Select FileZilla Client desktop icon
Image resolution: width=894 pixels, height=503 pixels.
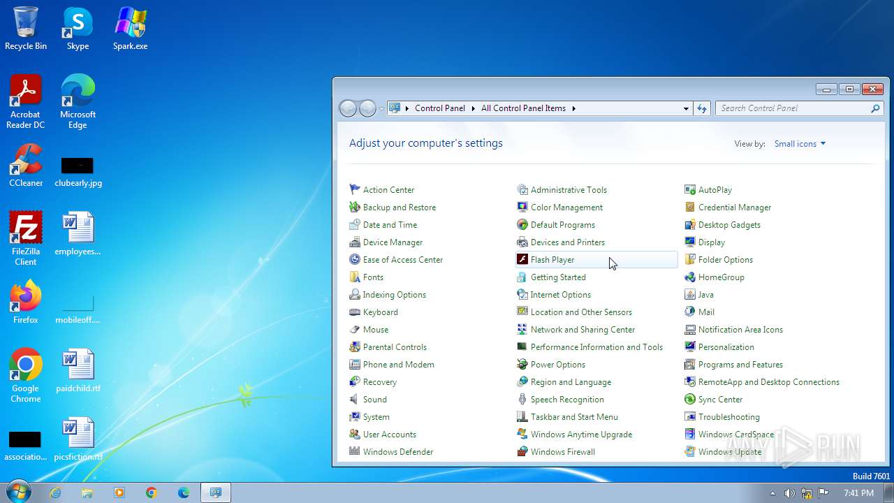[26, 239]
